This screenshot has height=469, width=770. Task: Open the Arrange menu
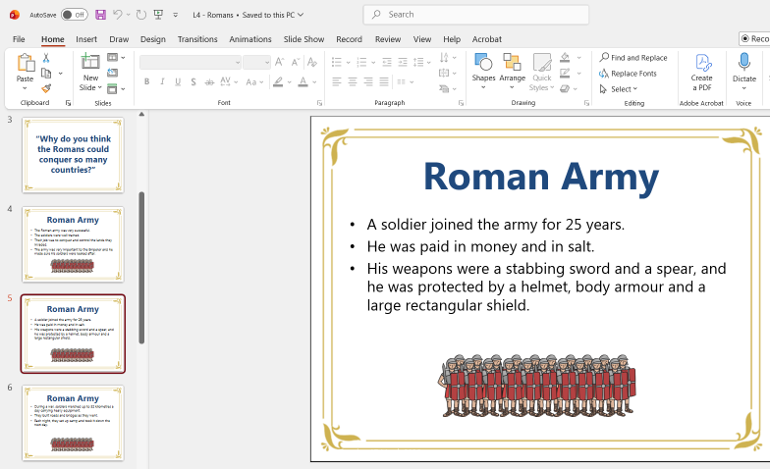click(x=512, y=71)
